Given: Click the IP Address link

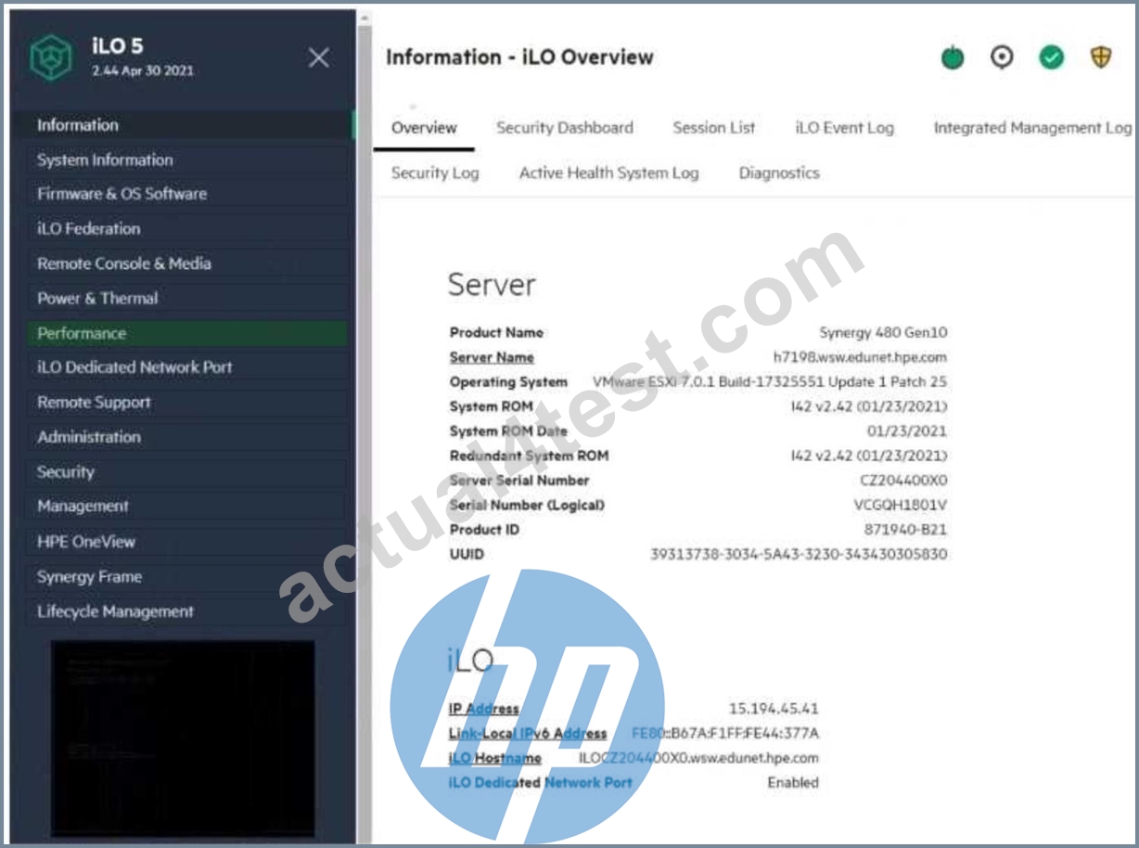Looking at the screenshot, I should click(483, 709).
